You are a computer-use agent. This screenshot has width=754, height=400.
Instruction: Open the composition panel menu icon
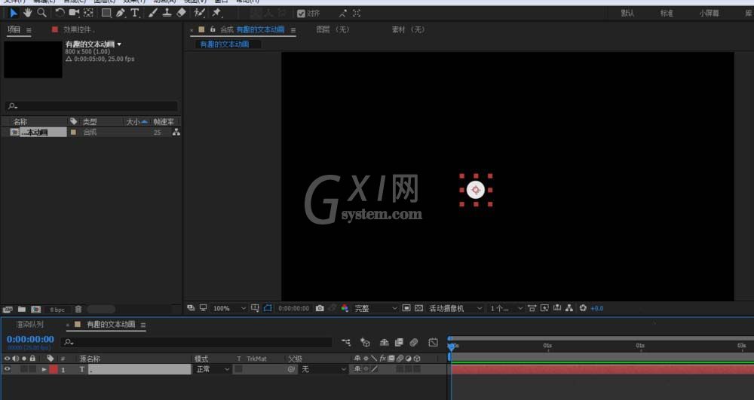293,30
